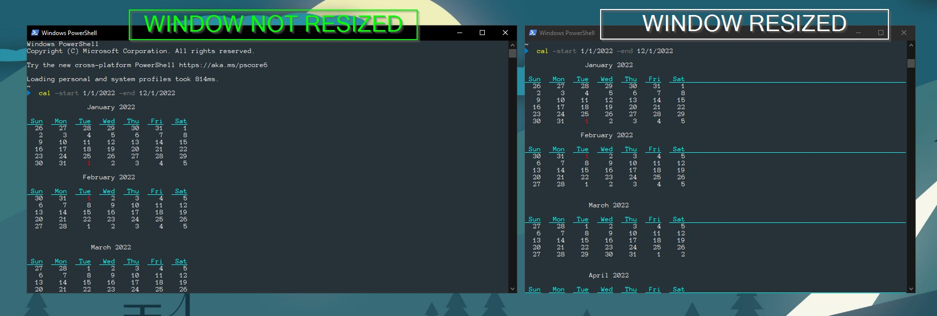This screenshot has width=937, height=316.
Task: Click the cal command in left window
Action: (45, 93)
